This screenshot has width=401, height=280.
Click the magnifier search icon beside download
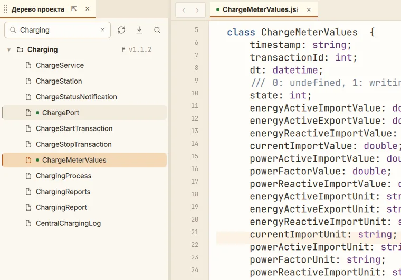[x=157, y=30]
